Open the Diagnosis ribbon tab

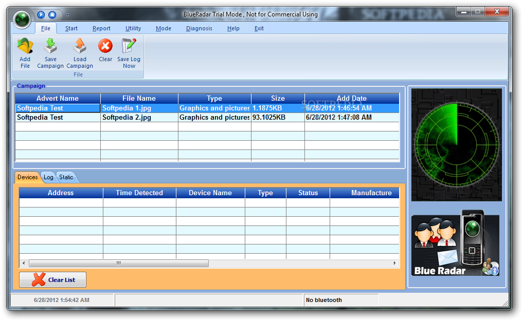pyautogui.click(x=199, y=28)
